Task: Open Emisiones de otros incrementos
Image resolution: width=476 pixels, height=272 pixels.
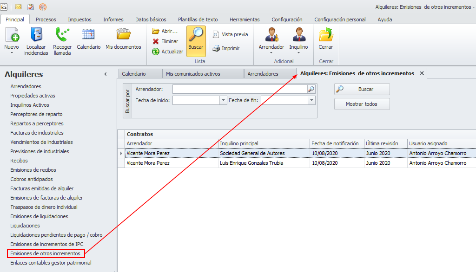Action: pyautogui.click(x=45, y=253)
